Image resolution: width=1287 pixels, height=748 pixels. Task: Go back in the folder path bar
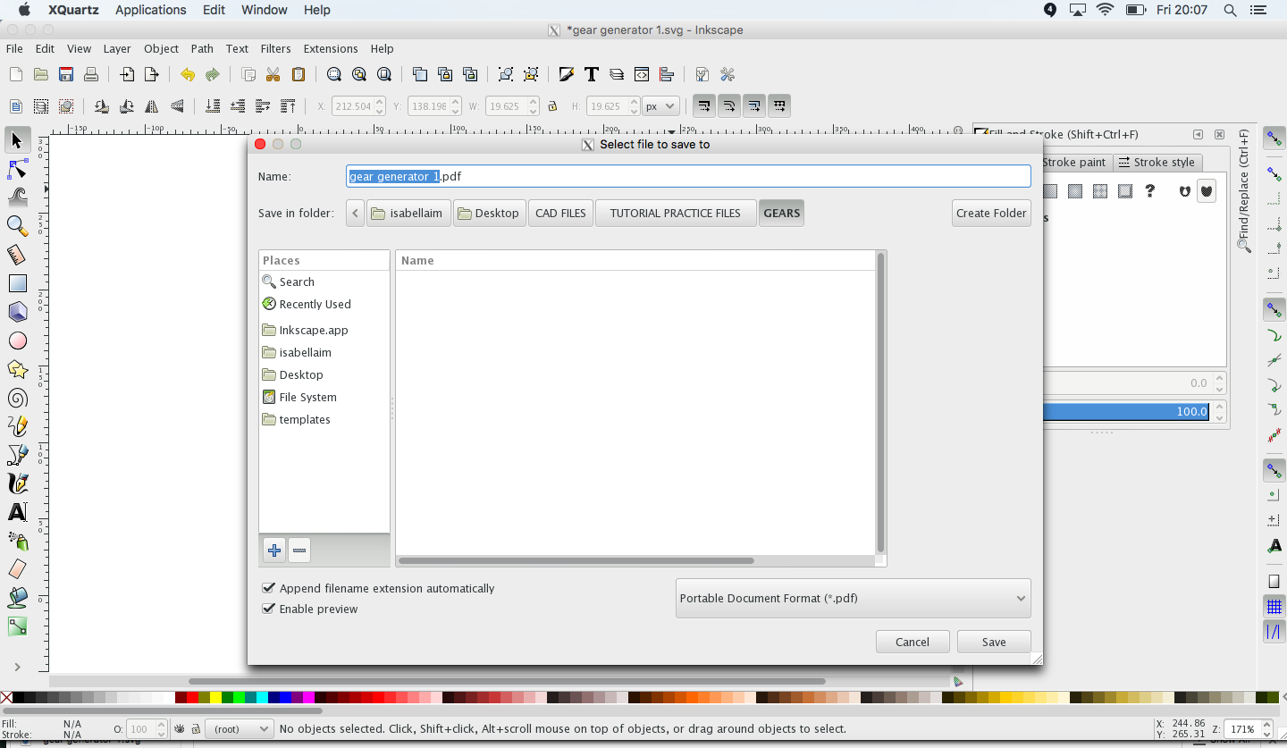pyautogui.click(x=356, y=213)
